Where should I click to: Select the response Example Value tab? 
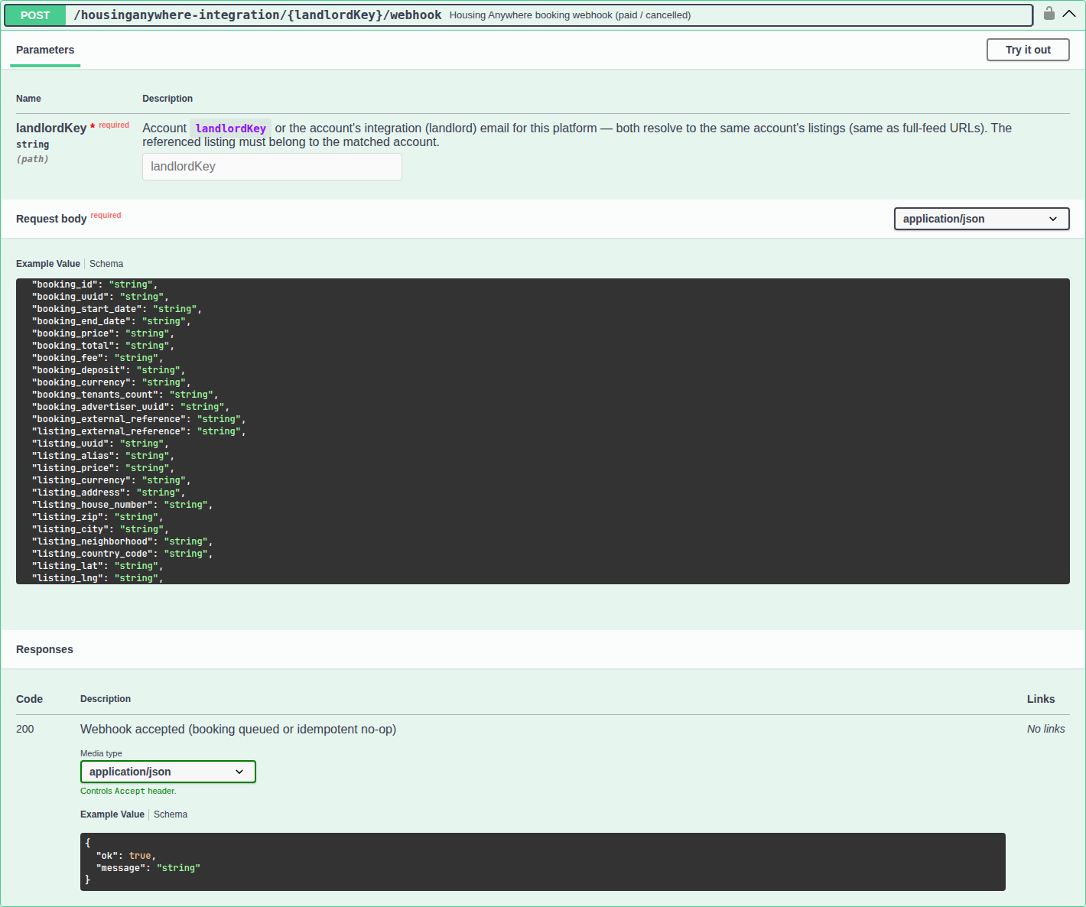[112, 814]
